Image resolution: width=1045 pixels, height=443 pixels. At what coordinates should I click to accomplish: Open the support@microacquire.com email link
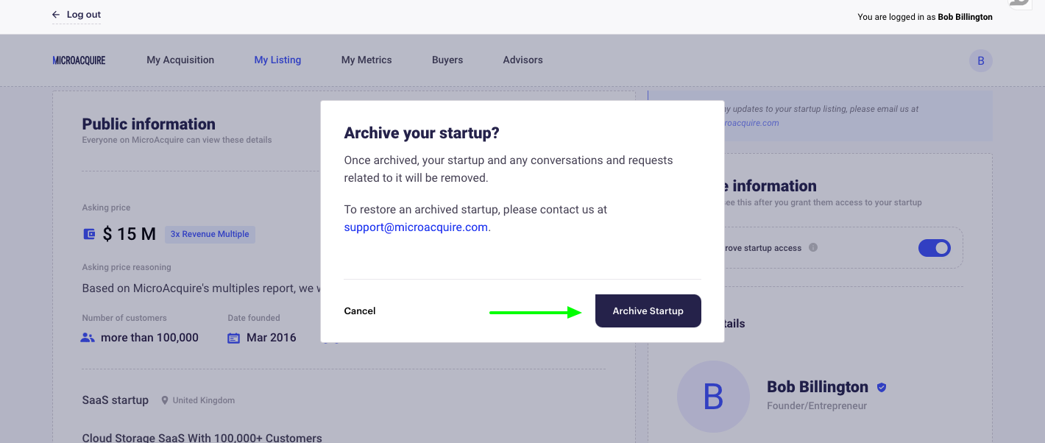point(416,227)
